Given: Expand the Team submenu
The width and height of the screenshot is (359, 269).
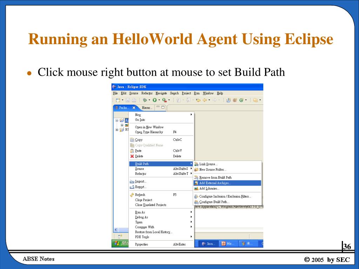Looking at the screenshot, I should click(161, 222).
